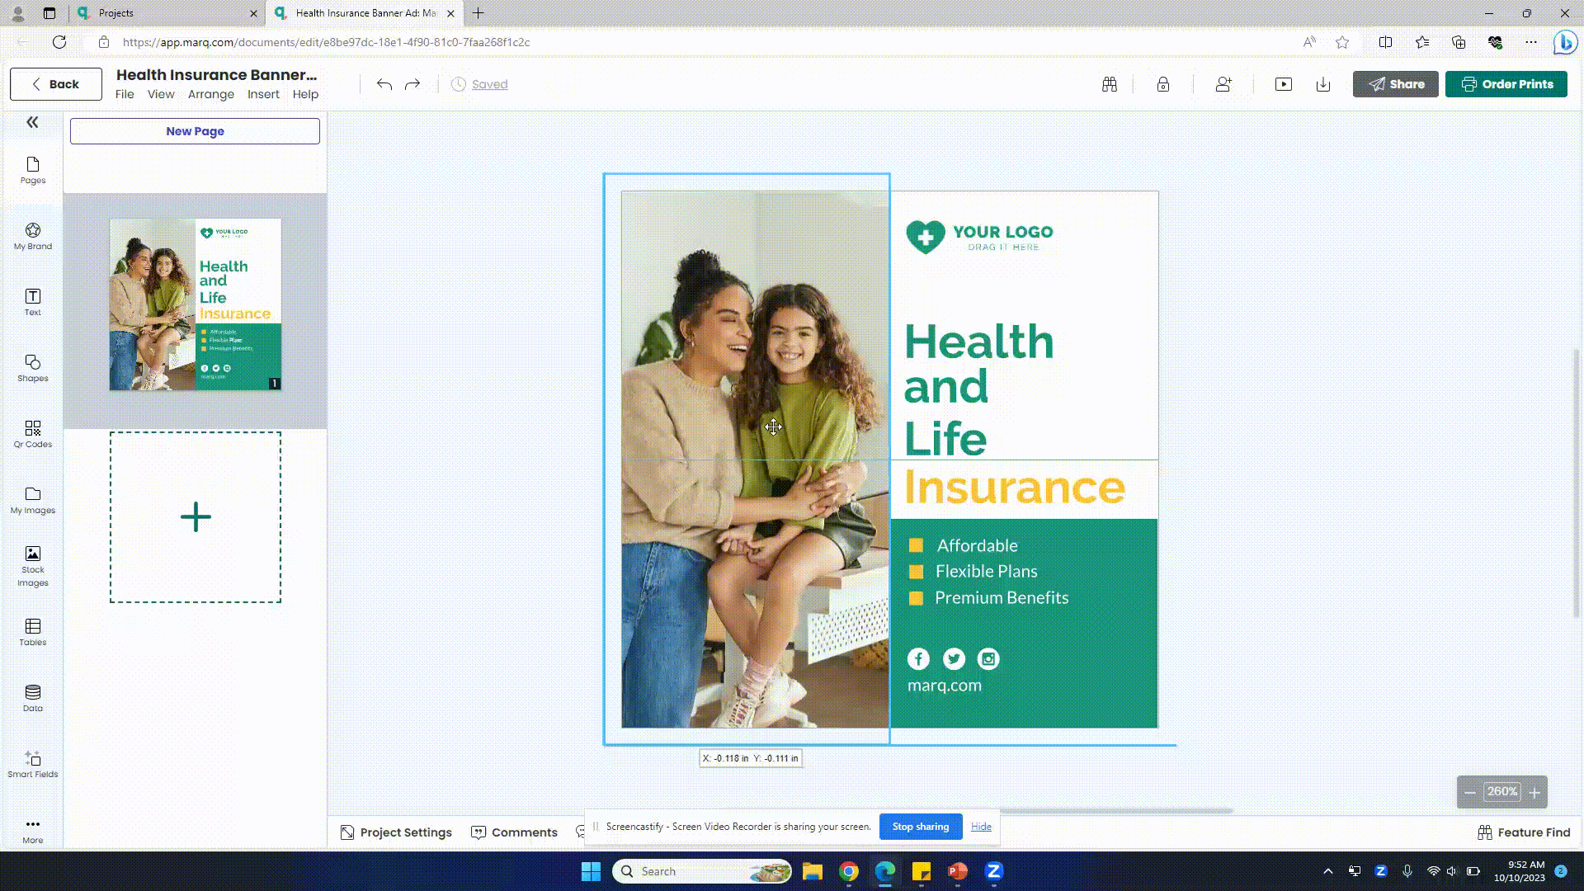Click the add page placeholder plus
1584x891 pixels.
click(196, 517)
